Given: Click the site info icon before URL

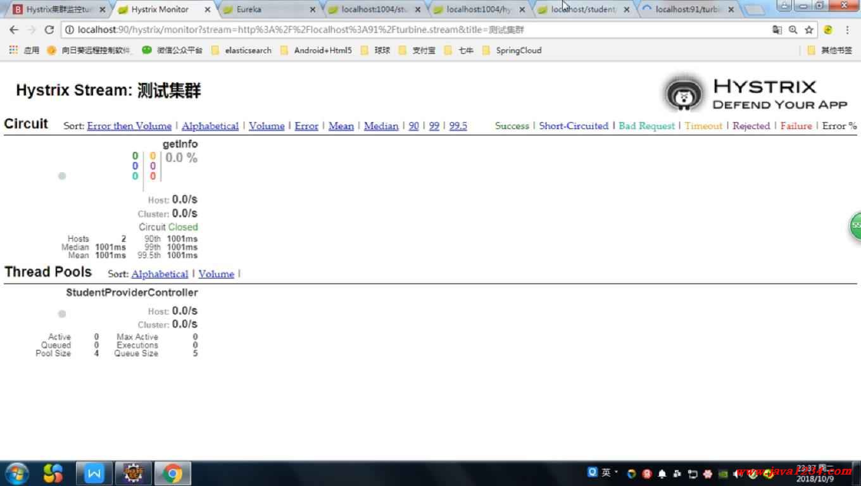Looking at the screenshot, I should 70,30.
